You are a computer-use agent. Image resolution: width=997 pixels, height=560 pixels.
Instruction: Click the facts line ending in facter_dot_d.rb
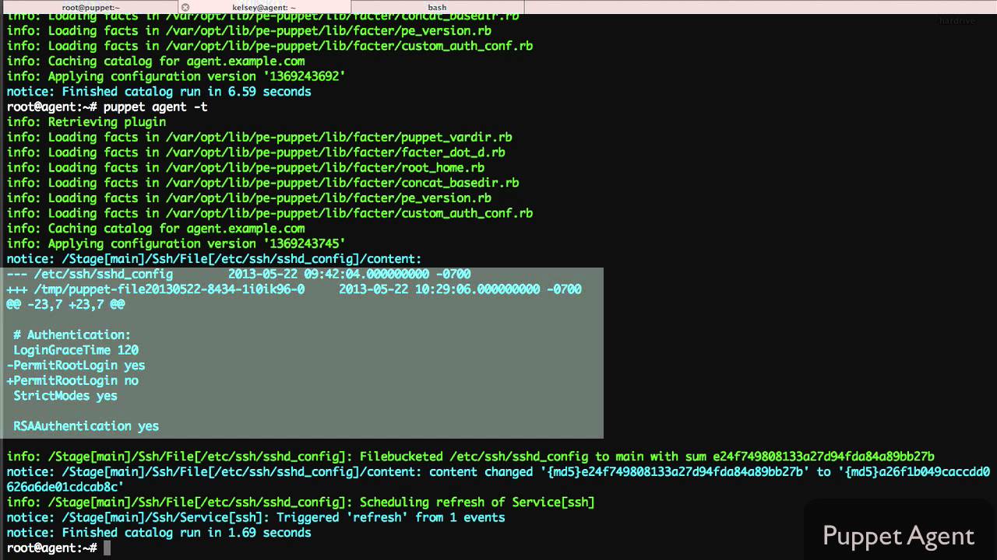(255, 152)
